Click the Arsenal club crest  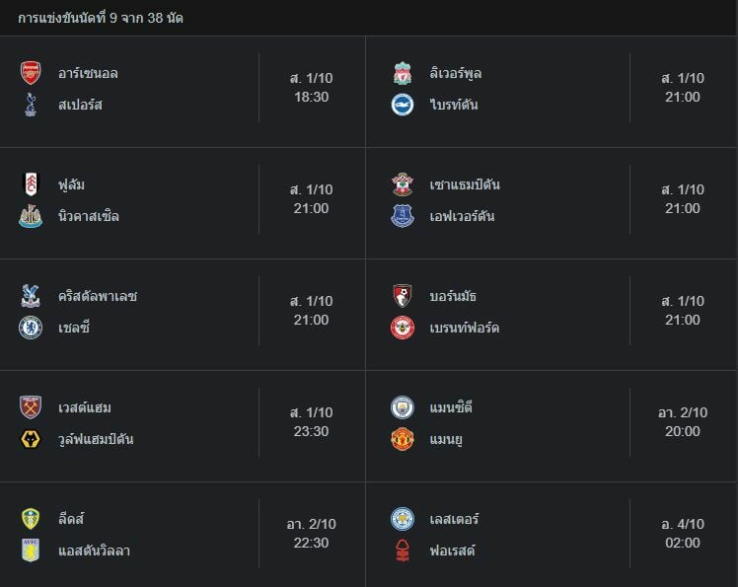[x=31, y=73]
